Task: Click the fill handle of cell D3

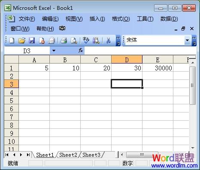Action: click(142, 88)
